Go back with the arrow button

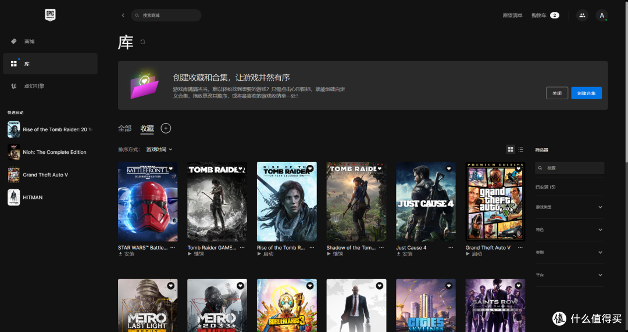123,15
